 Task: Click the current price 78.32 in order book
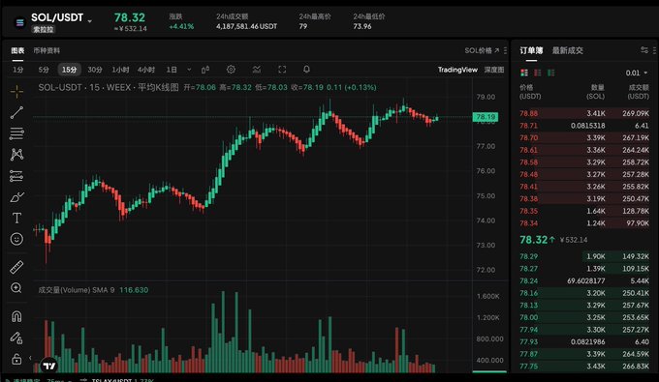pos(534,240)
